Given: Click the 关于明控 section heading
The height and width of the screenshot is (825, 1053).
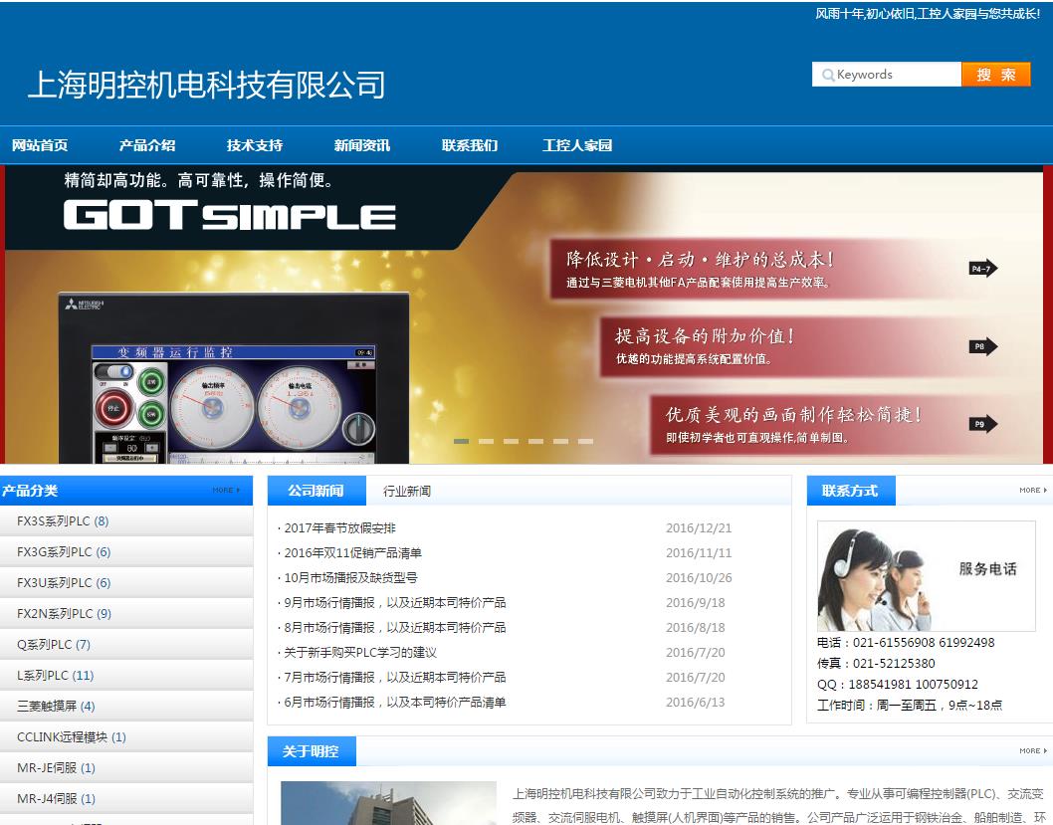Looking at the screenshot, I should tap(311, 751).
